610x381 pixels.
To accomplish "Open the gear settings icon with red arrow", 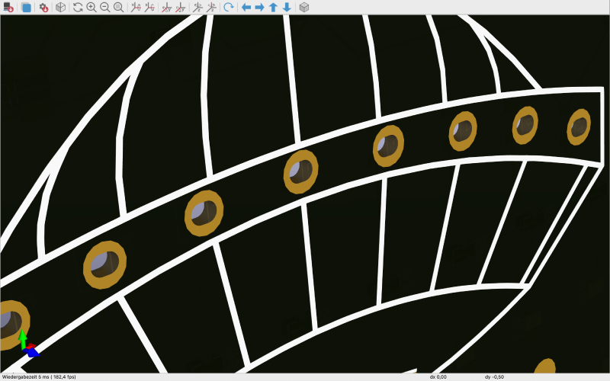I will tap(44, 7).
